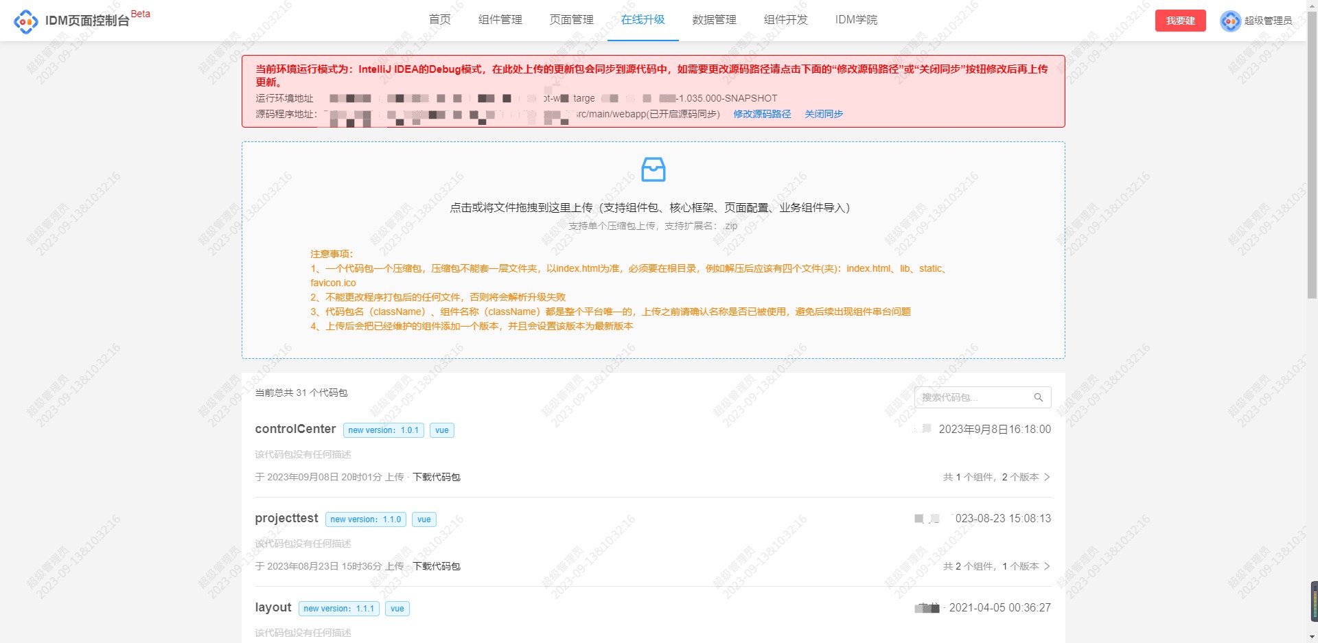Open the 首页 tab
Screen dimensions: 1318x643
point(440,20)
